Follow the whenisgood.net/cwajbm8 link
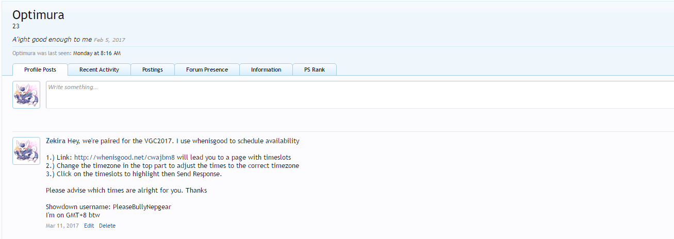This screenshot has width=674, height=239. [124, 157]
